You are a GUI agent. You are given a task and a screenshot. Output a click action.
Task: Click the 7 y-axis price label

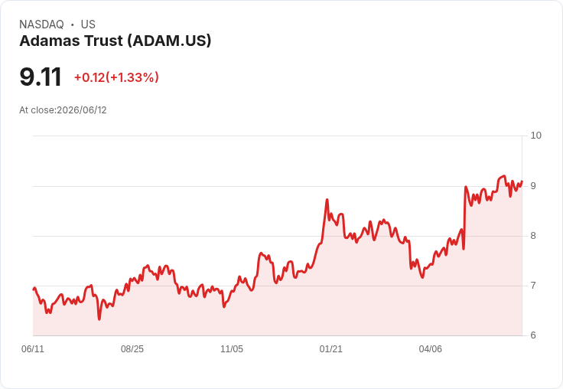(533, 286)
